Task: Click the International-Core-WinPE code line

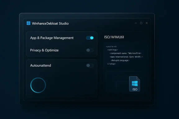Action: point(126,57)
